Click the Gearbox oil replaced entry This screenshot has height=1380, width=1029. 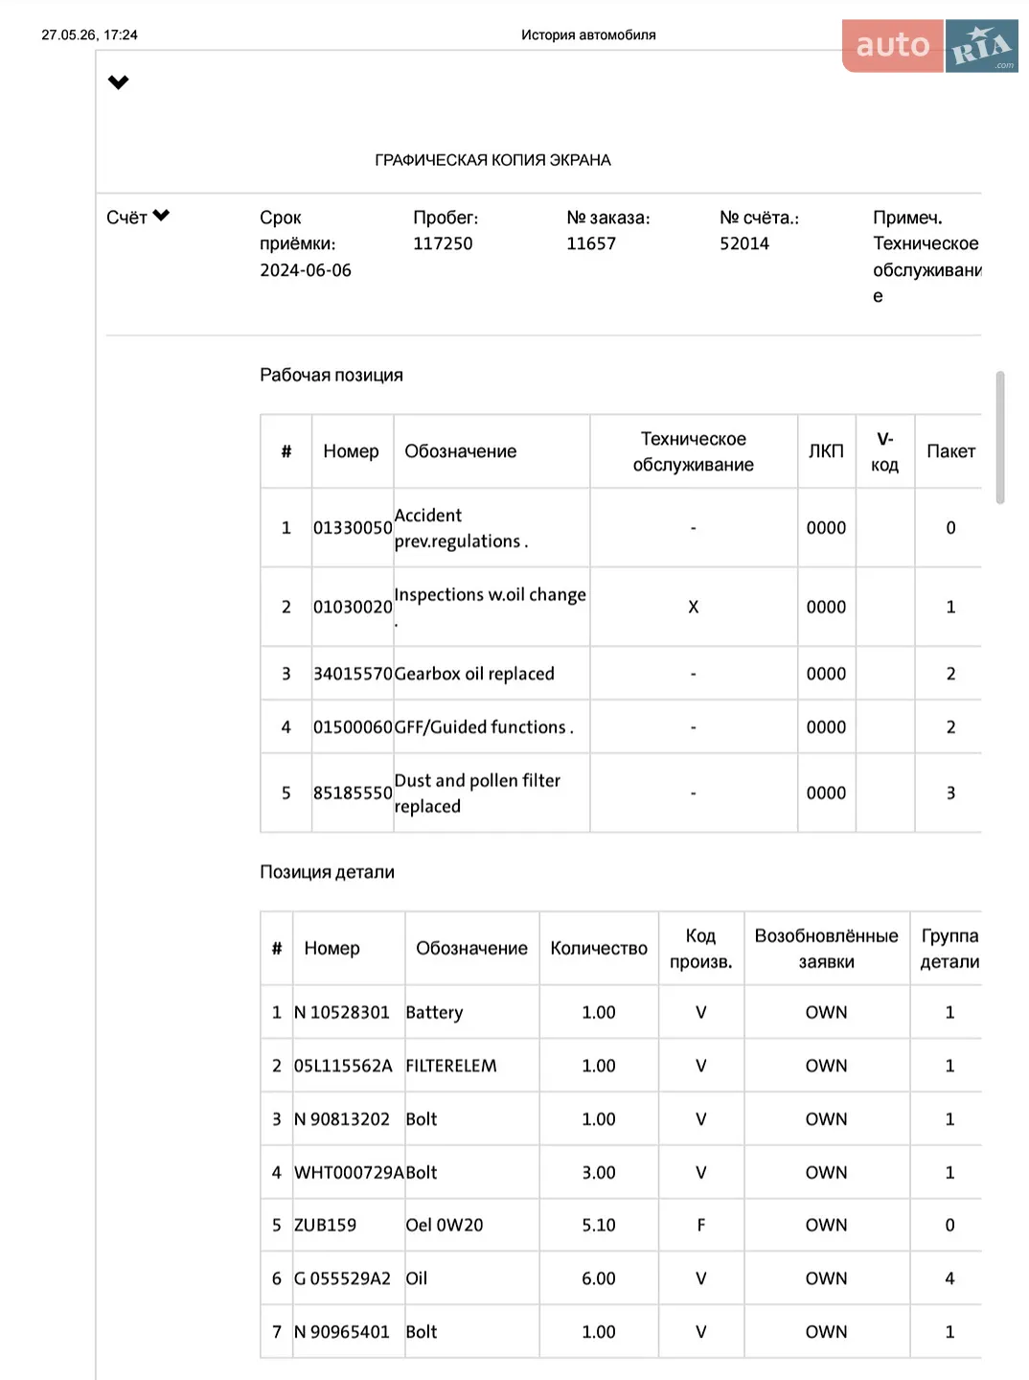(x=474, y=674)
